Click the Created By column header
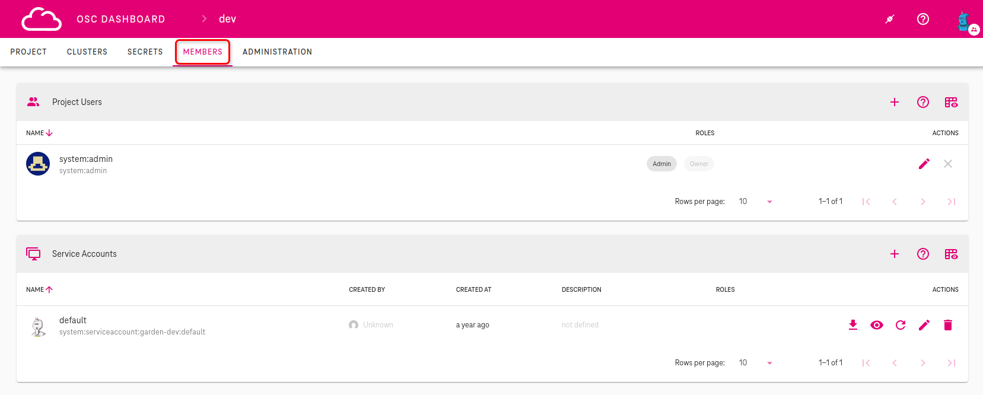 (367, 289)
